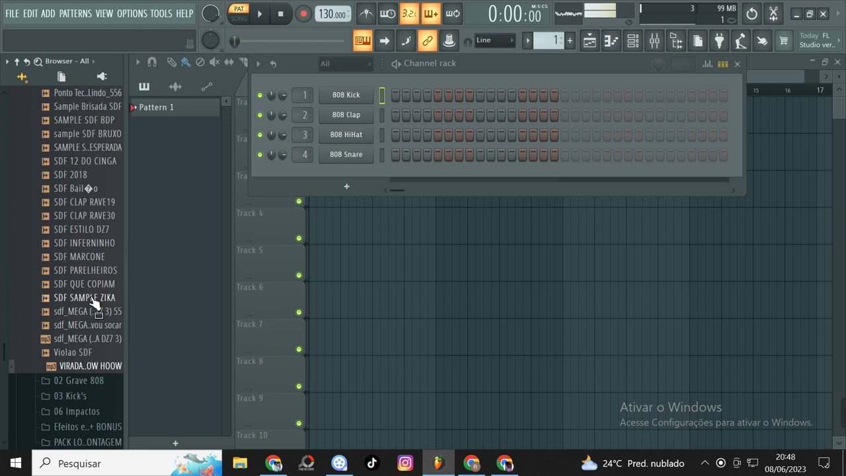This screenshot has height=476, width=846.
Task: Click the project undo history icon
Action: pos(751,13)
